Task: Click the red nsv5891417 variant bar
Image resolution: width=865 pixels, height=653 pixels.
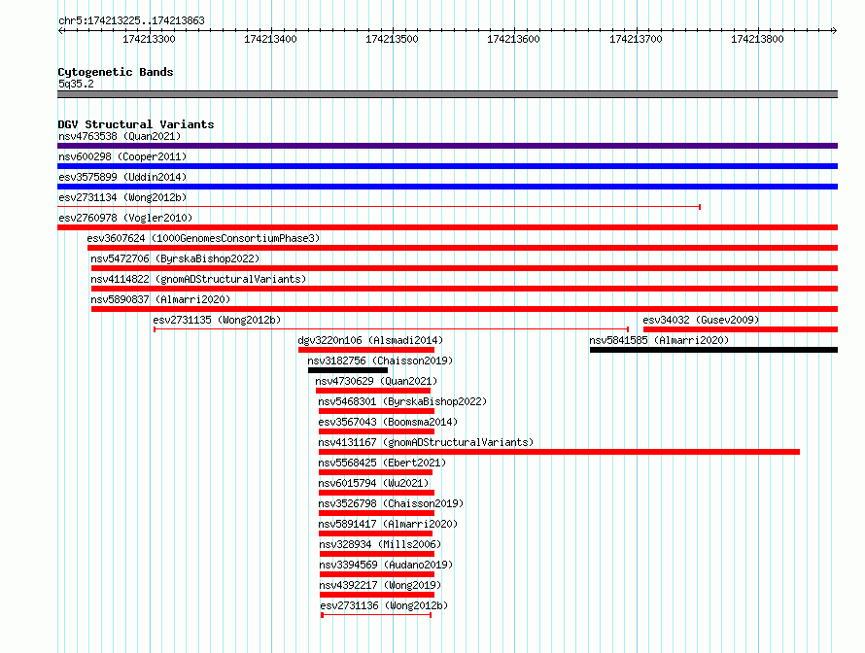Action: (x=375, y=533)
